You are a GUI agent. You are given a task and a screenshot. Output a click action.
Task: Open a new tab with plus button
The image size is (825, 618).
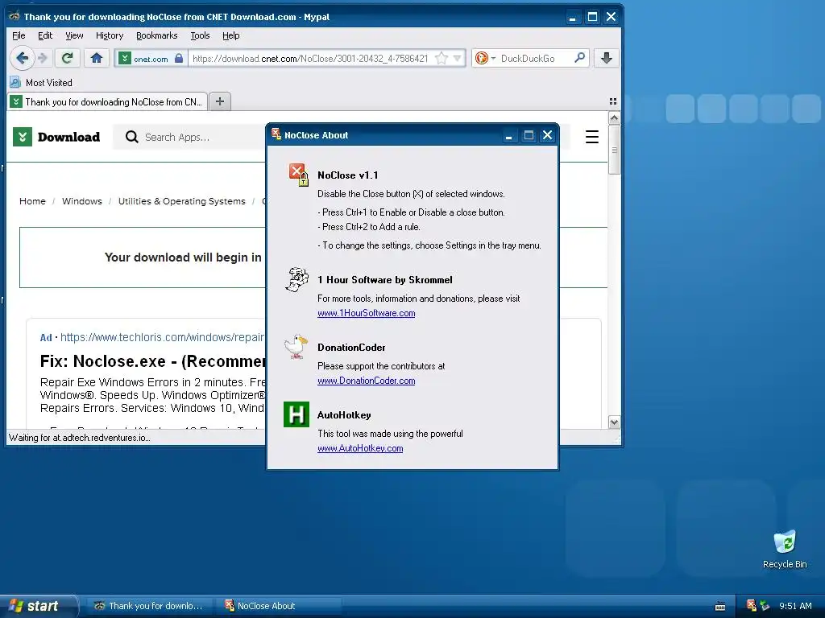(x=220, y=101)
